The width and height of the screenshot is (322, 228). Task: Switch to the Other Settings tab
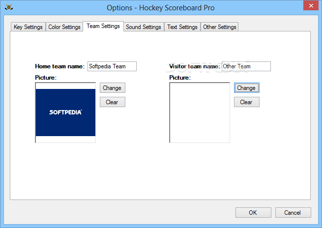220,27
